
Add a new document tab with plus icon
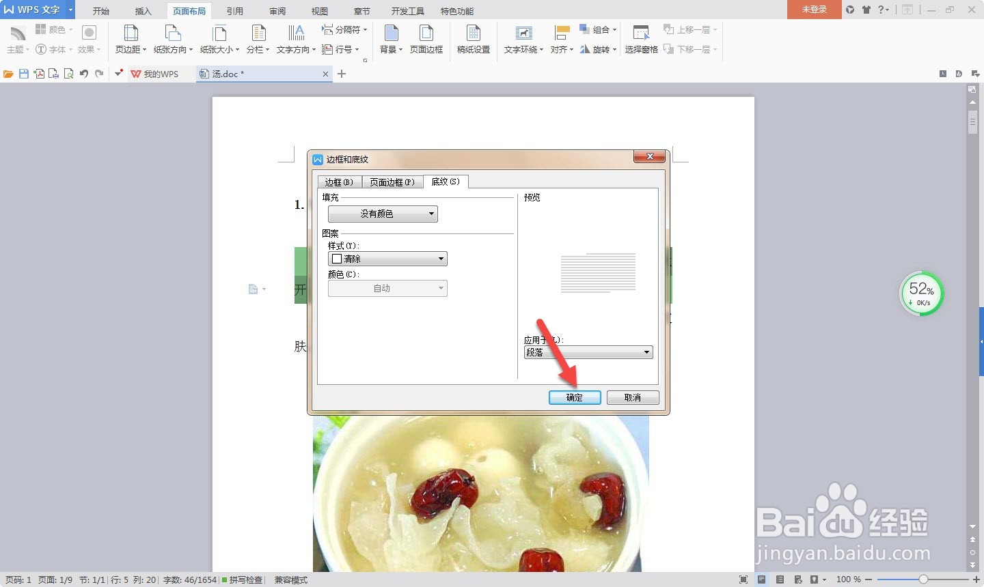coord(342,74)
